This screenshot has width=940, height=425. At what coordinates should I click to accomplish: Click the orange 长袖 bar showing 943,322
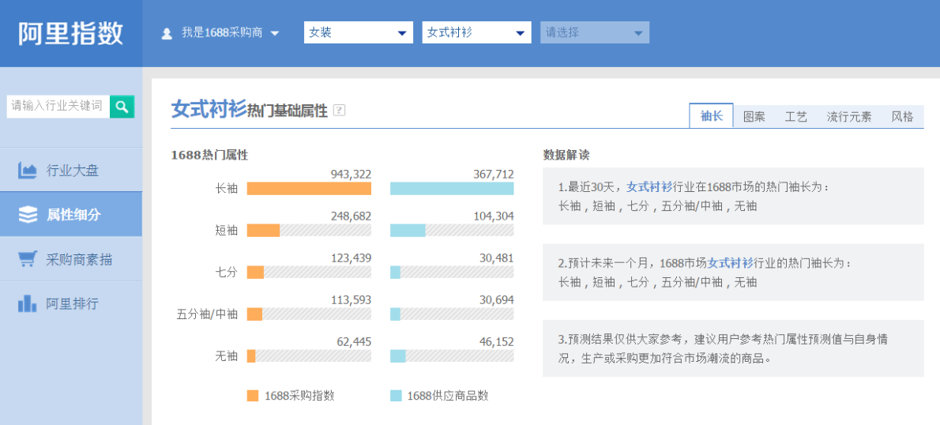coord(310,189)
